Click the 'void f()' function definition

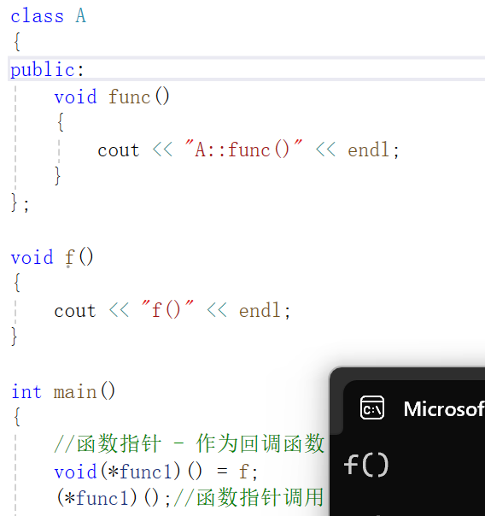[x=52, y=257]
